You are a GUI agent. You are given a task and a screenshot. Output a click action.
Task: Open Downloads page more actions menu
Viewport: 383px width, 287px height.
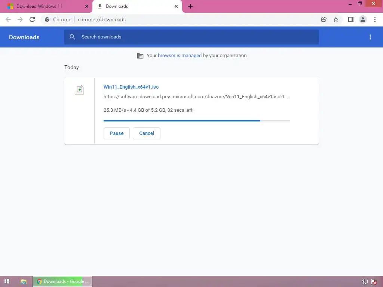pyautogui.click(x=370, y=37)
